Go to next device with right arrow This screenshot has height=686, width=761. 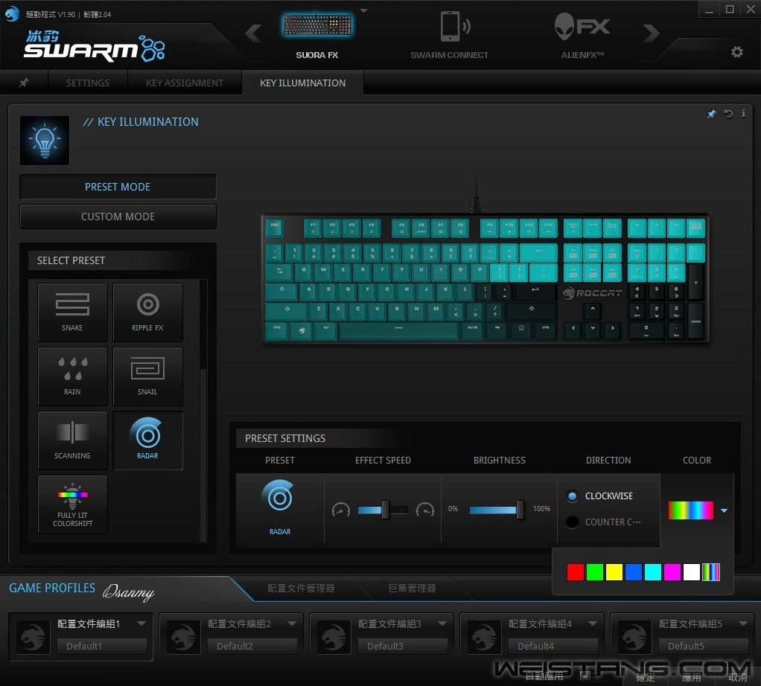(x=652, y=33)
